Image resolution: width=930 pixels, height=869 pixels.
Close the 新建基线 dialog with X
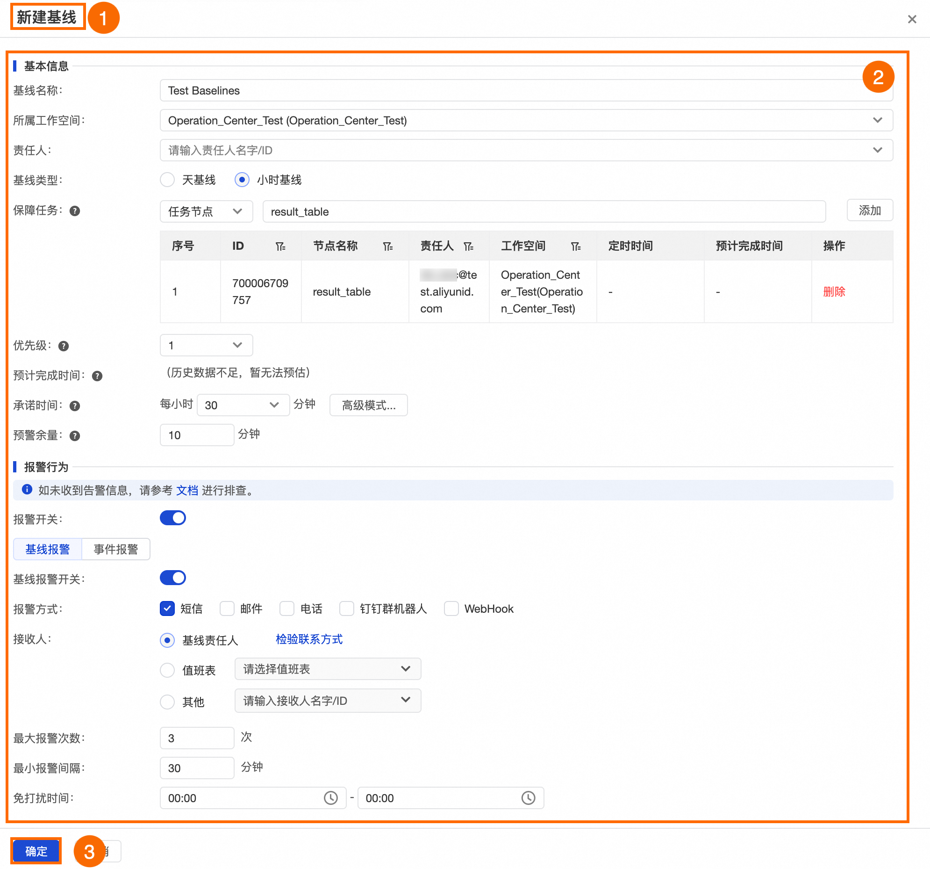click(x=911, y=19)
